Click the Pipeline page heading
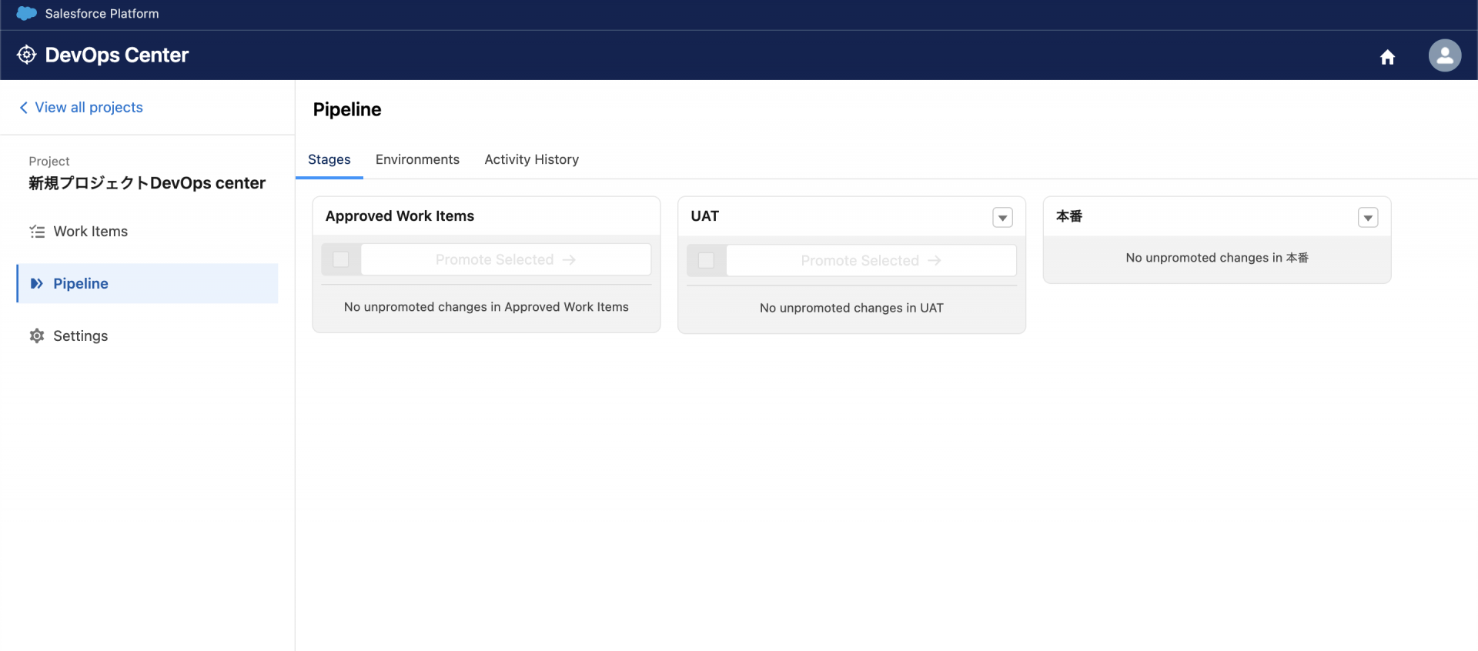 [347, 109]
